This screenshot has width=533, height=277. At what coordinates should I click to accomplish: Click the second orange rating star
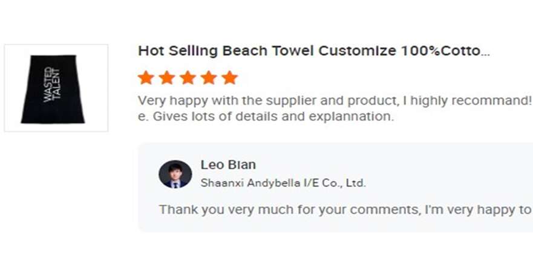click(167, 78)
